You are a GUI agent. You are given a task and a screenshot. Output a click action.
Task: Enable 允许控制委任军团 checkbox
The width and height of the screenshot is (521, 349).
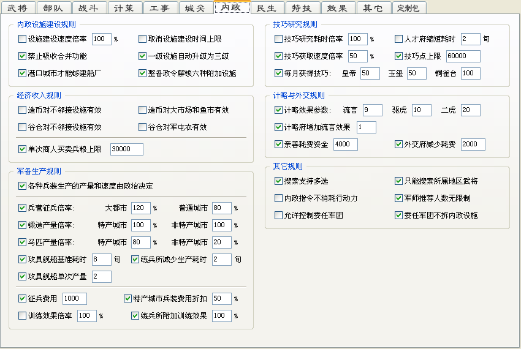pyautogui.click(x=279, y=216)
